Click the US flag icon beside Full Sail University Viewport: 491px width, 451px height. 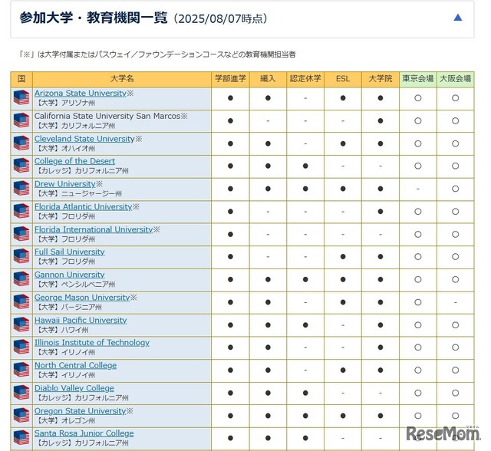point(21,256)
